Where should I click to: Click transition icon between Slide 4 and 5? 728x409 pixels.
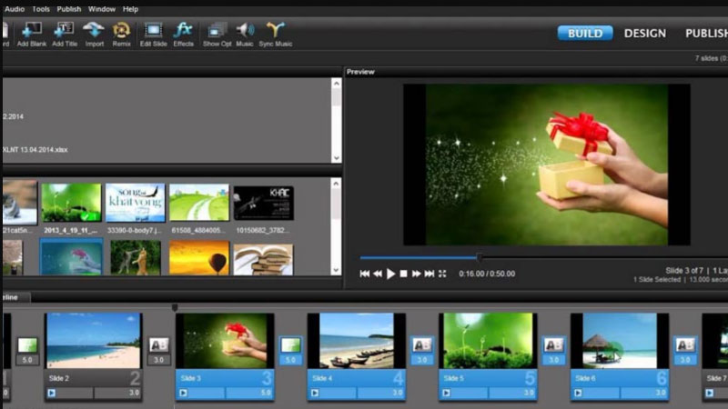pyautogui.click(x=422, y=345)
